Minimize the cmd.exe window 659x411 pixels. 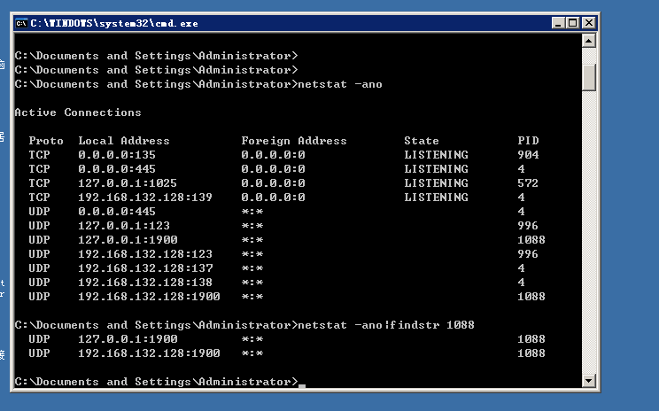[x=557, y=22]
